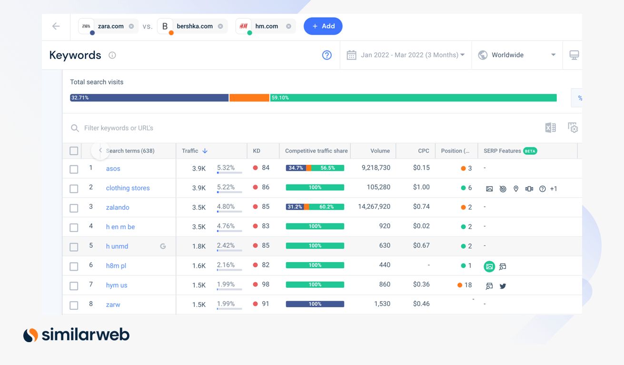Viewport: 624px width, 365px height.
Task: Click the Keywords info icon
Action: tap(112, 55)
